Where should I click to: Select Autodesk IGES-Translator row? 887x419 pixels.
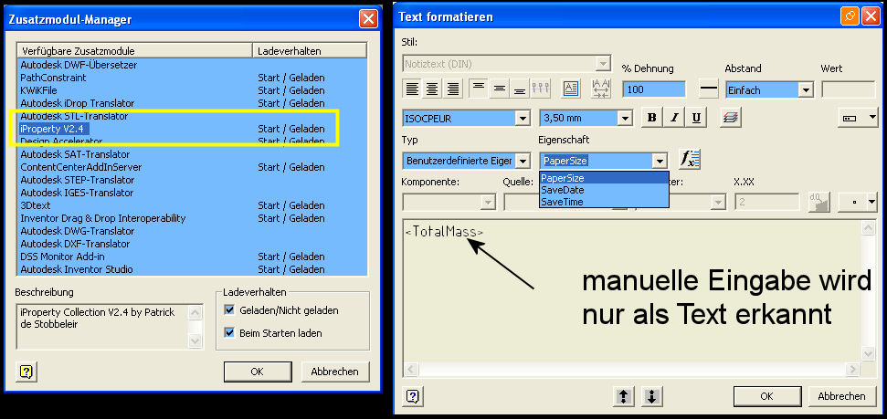(x=193, y=193)
